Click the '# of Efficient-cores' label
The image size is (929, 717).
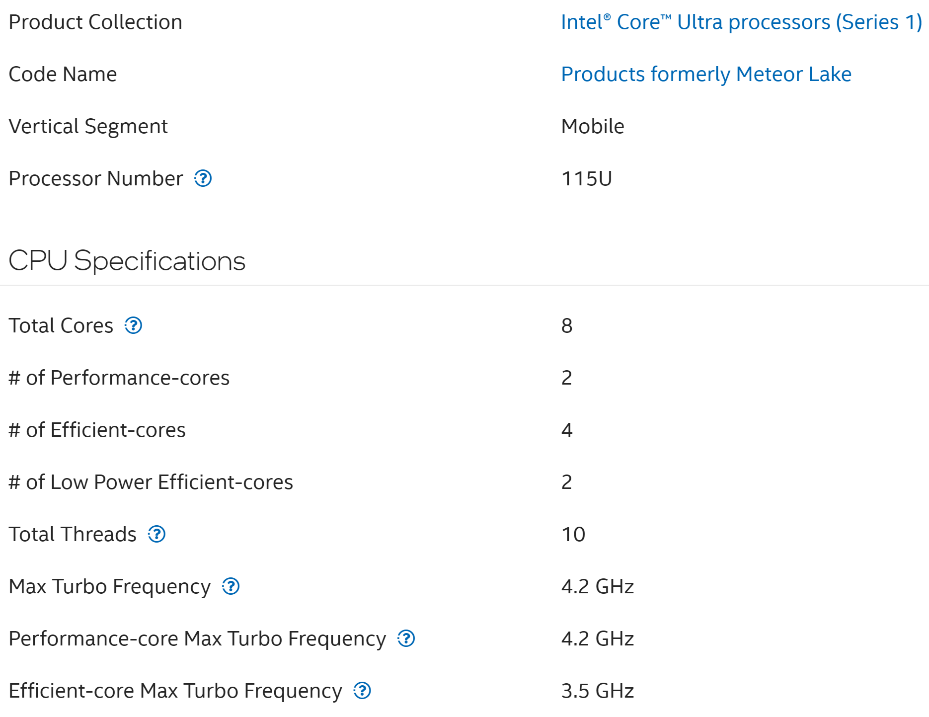(x=97, y=430)
